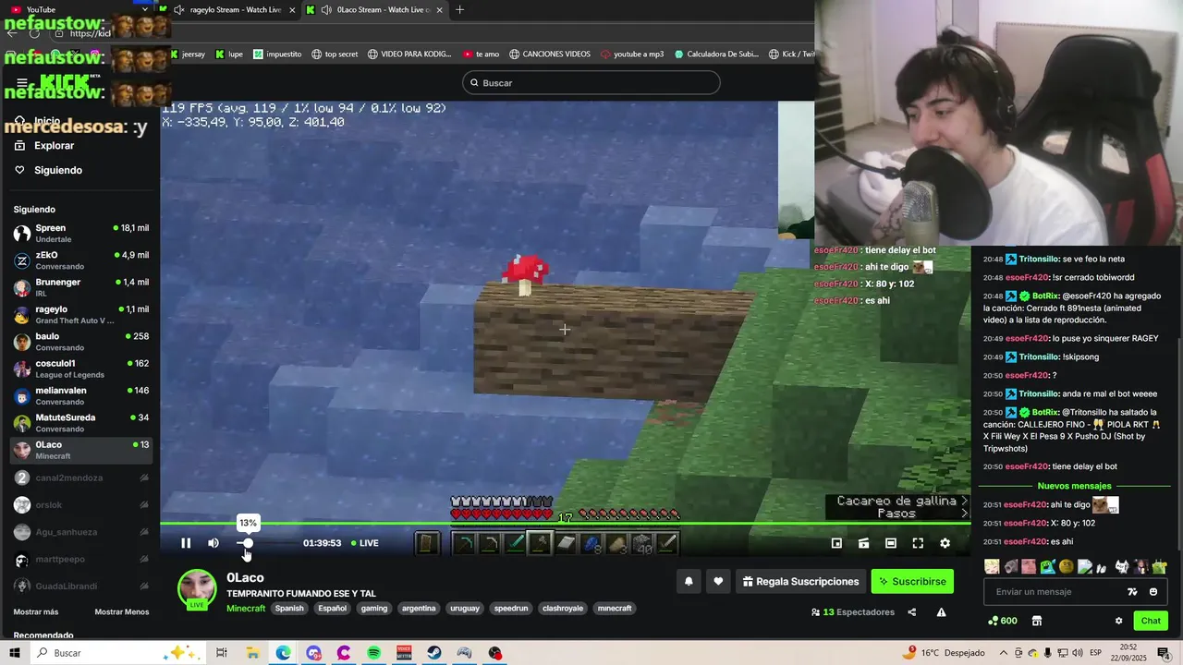Open the 13 Espectadores viewer list
The image size is (1183, 665).
[x=853, y=612]
